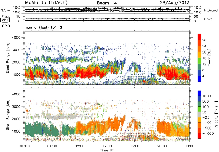The width and height of the screenshot is (219, 152).
Task: Click the '60' Nave axis label
Action: click(x=196, y=16)
